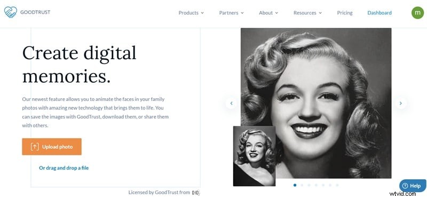The image size is (427, 199).
Task: Select the fourth carousel dot indicator
Action: point(316,185)
